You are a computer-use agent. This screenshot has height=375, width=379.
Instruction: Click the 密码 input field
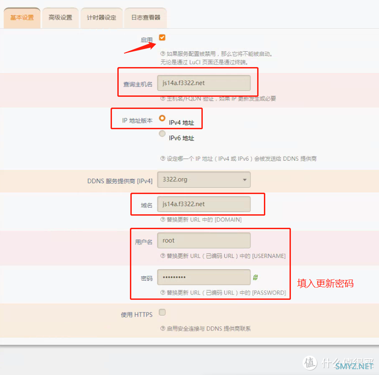(x=204, y=277)
